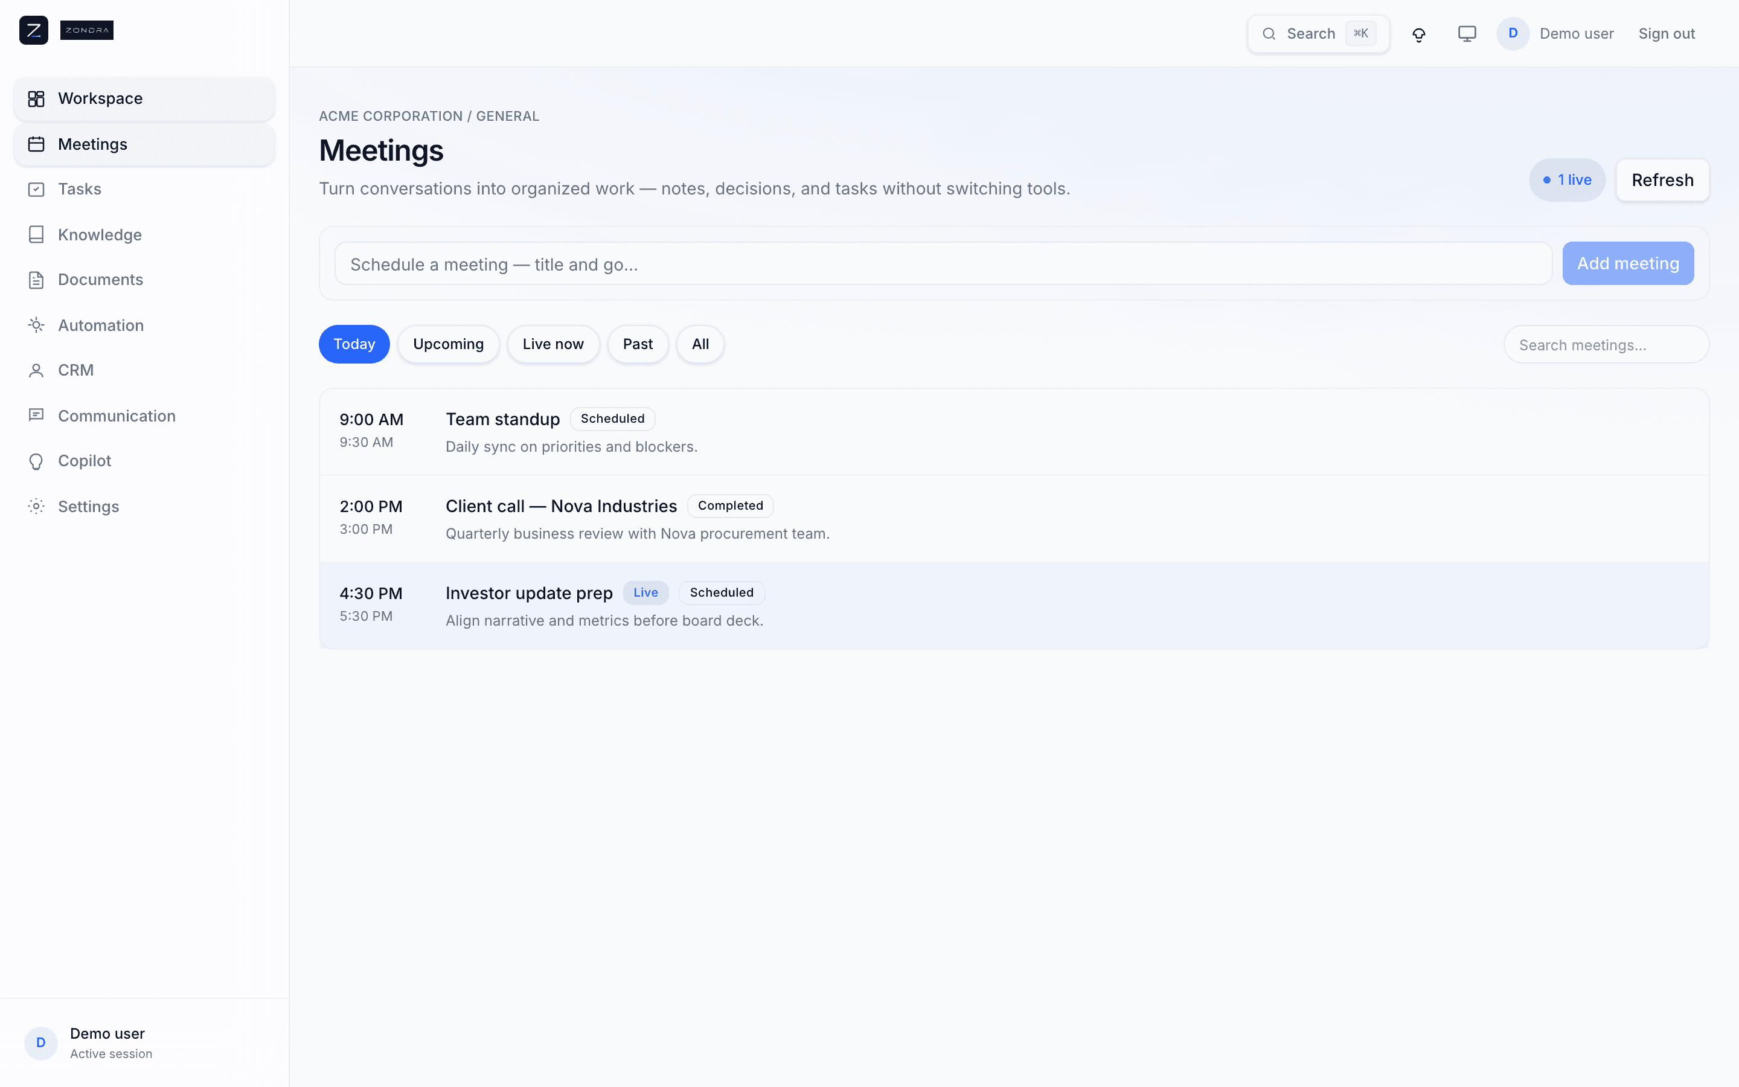Click the Tasks checkbox icon in sidebar

click(36, 189)
